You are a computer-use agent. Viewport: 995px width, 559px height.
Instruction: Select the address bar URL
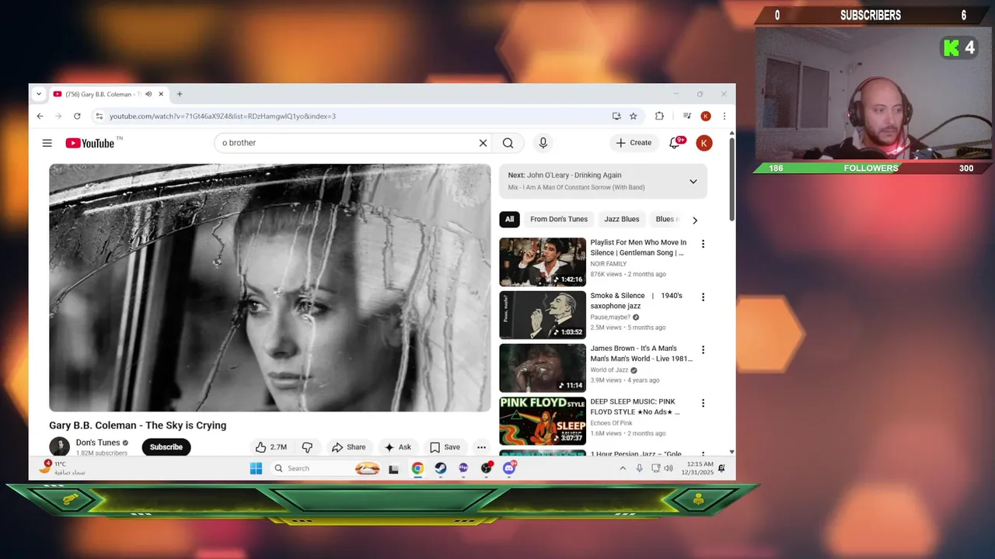click(222, 116)
